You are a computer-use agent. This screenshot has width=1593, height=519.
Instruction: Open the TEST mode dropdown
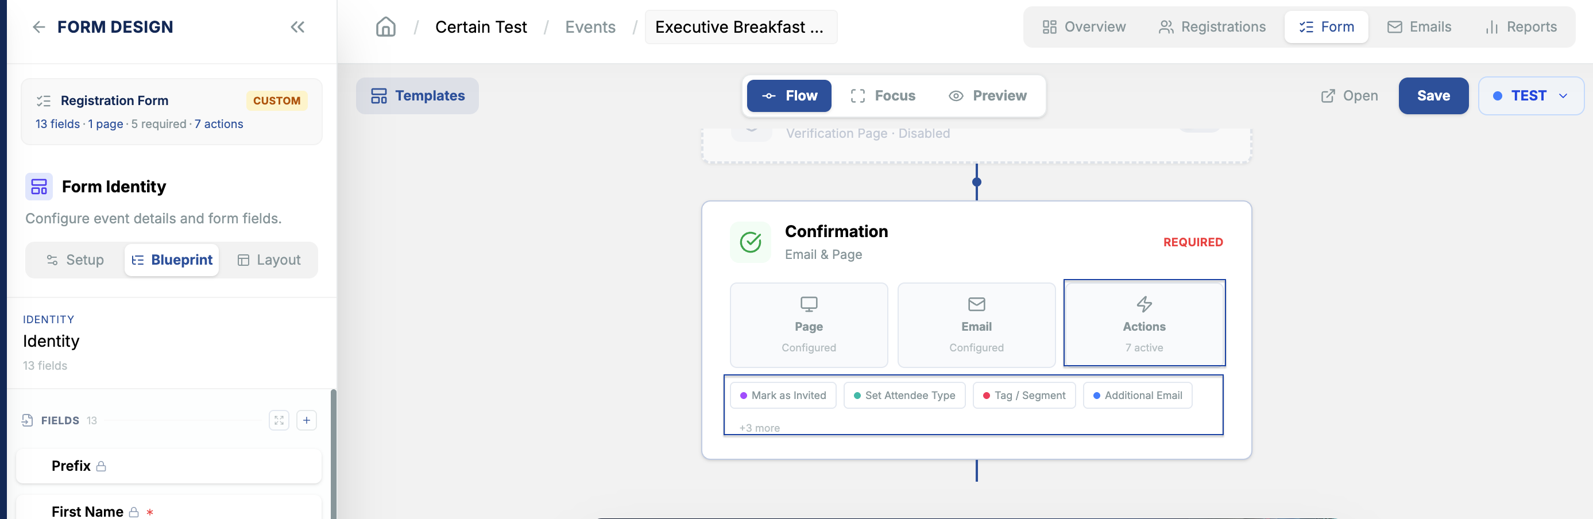coord(1530,96)
